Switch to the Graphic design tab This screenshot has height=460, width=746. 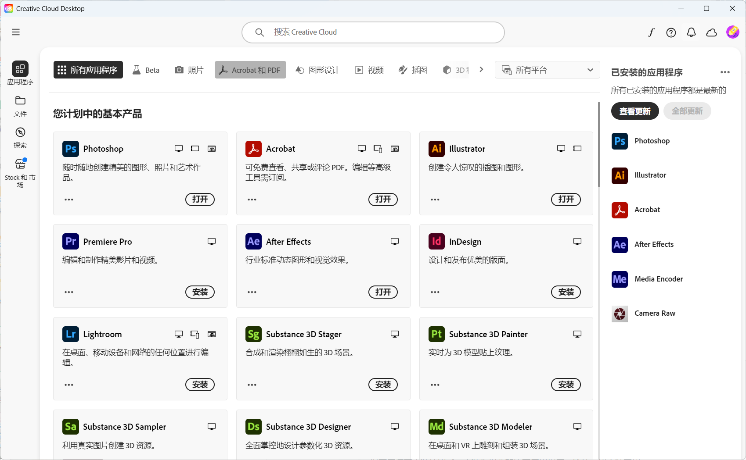(x=317, y=70)
